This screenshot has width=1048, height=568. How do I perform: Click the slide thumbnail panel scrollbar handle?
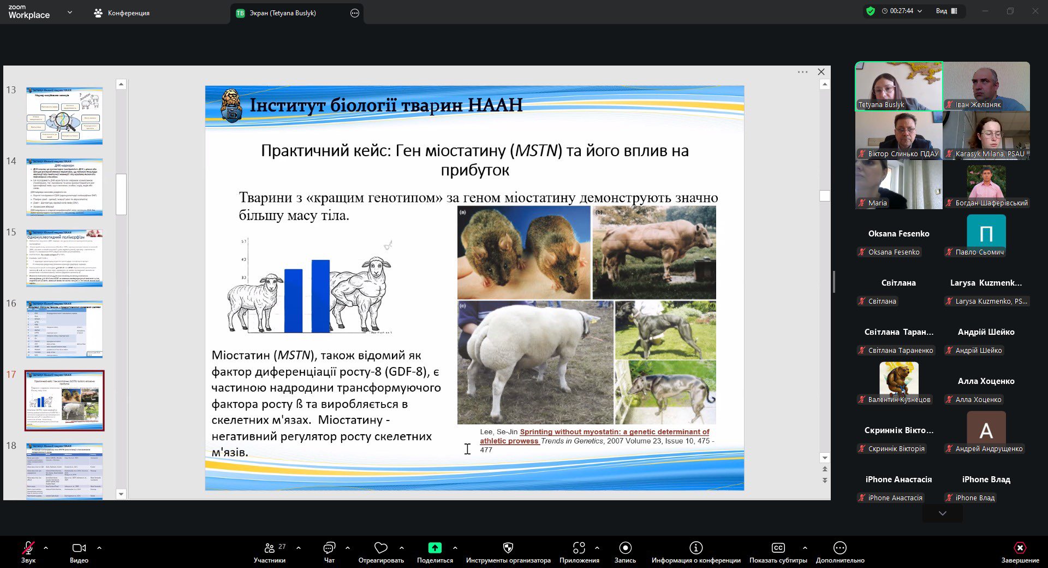pyautogui.click(x=121, y=194)
